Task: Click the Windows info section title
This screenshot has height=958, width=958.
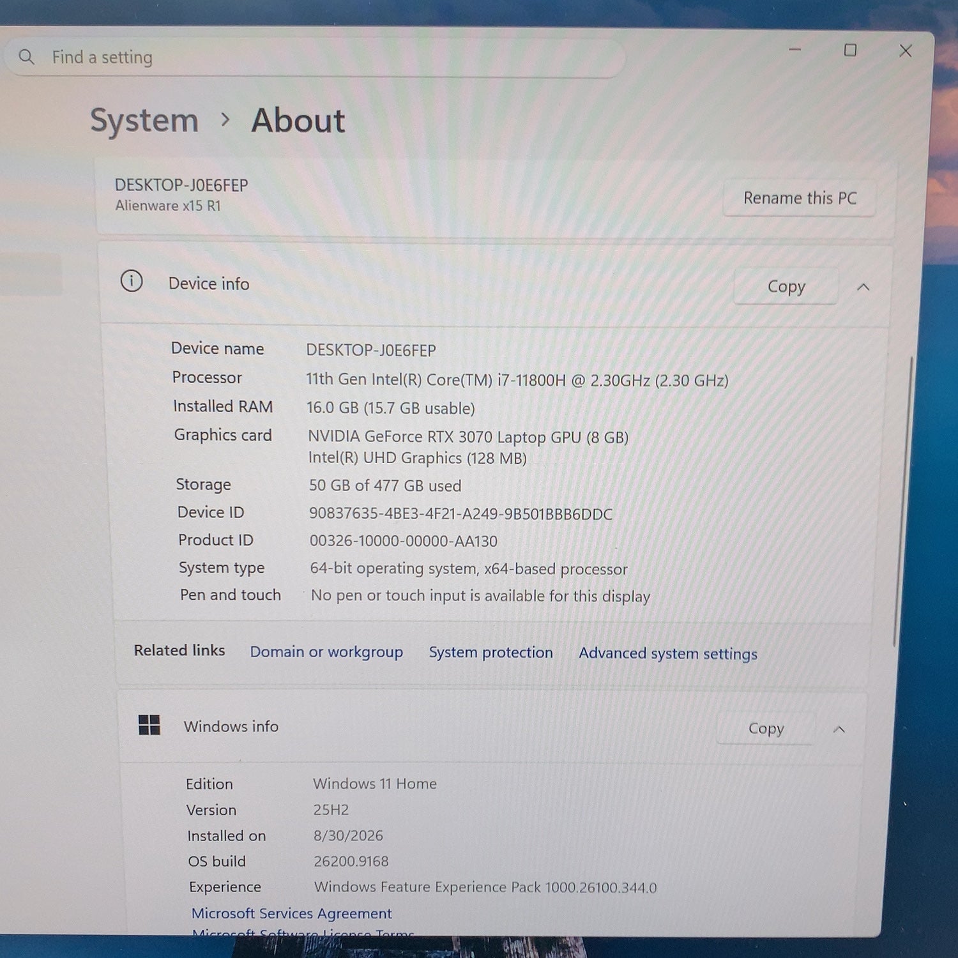Action: coord(231,726)
